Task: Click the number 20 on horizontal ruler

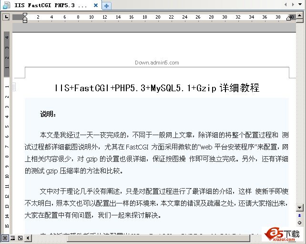Action: coord(158,17)
